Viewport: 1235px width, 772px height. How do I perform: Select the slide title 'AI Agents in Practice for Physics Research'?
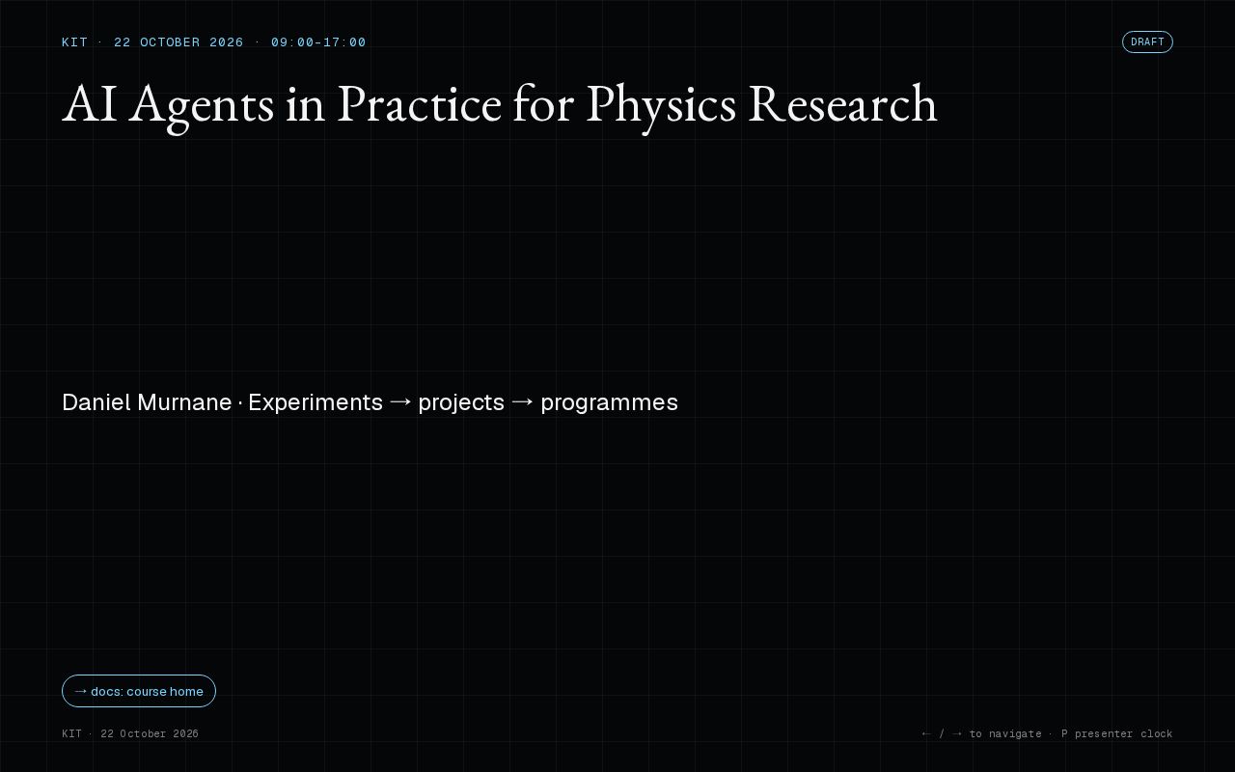[500, 103]
